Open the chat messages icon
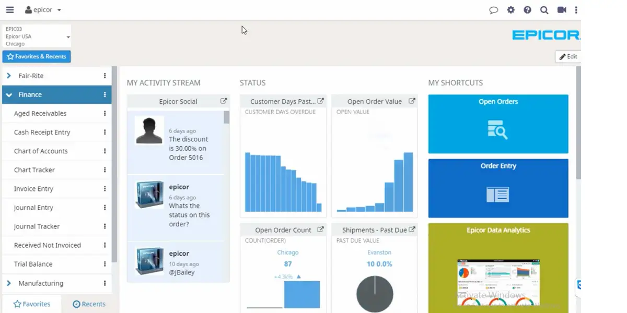 (x=494, y=10)
